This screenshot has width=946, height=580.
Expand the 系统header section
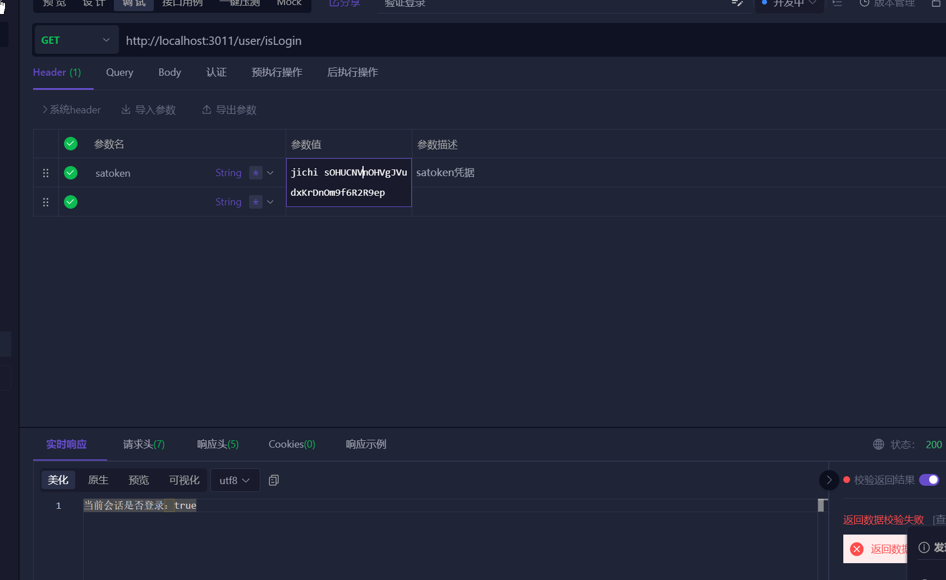pyautogui.click(x=72, y=110)
